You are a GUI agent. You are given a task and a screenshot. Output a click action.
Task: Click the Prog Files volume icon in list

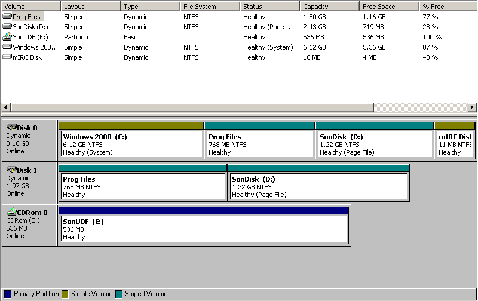click(7, 17)
